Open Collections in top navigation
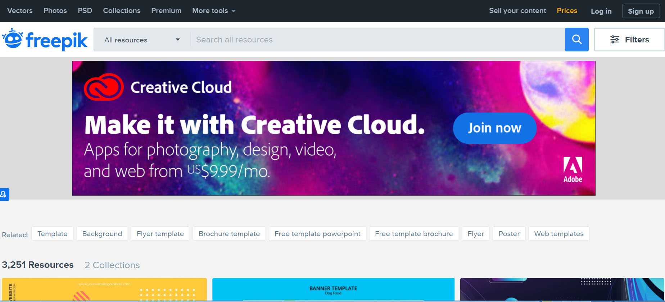 tap(122, 11)
